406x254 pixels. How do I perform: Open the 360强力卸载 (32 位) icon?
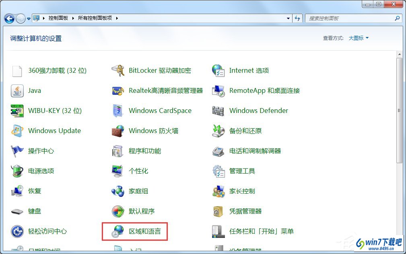17,71
